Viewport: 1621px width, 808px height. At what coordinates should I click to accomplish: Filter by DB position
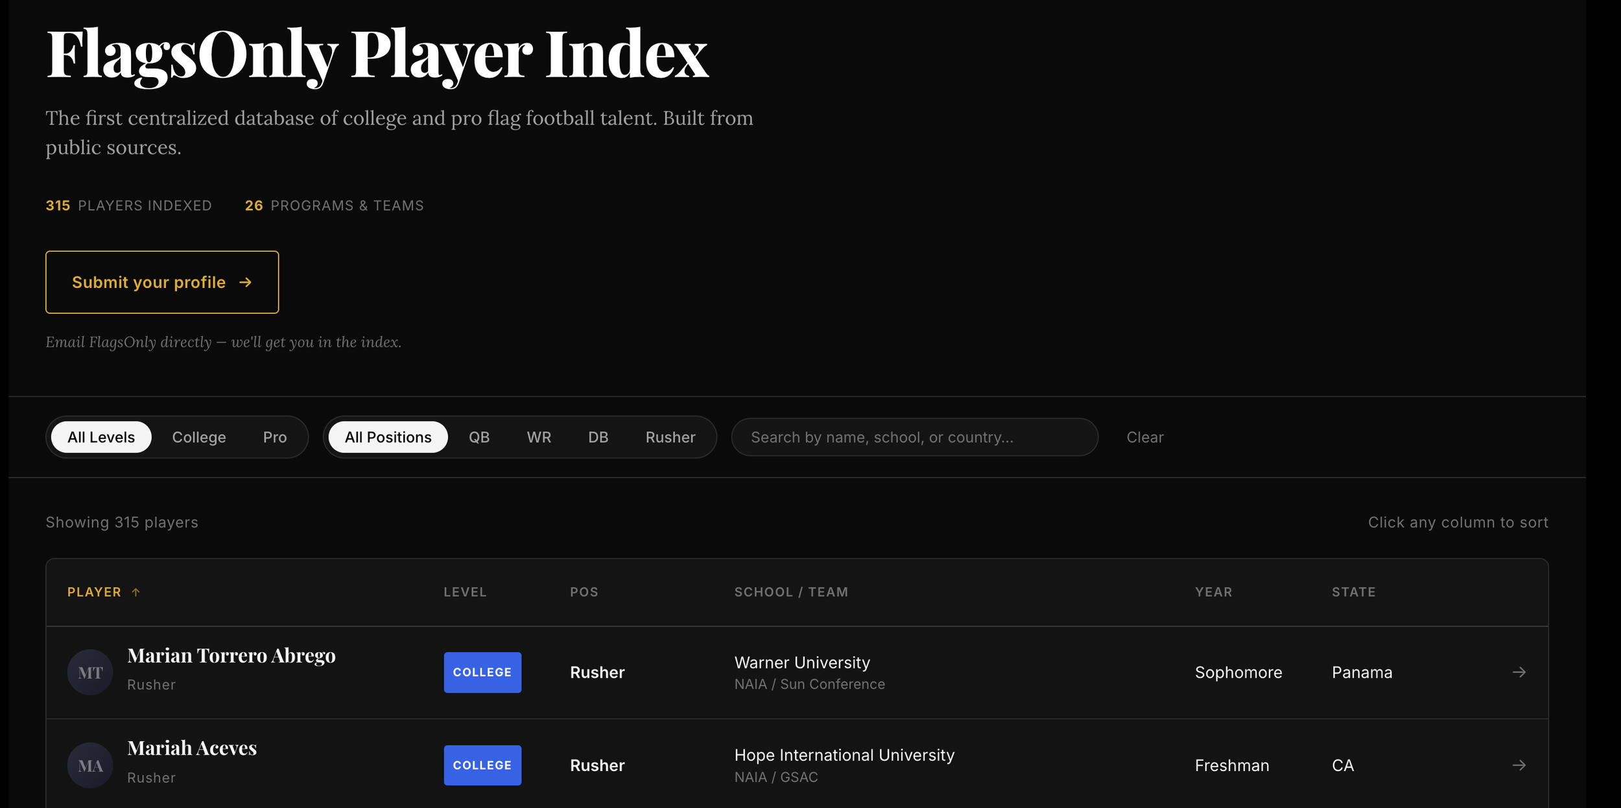click(x=598, y=437)
